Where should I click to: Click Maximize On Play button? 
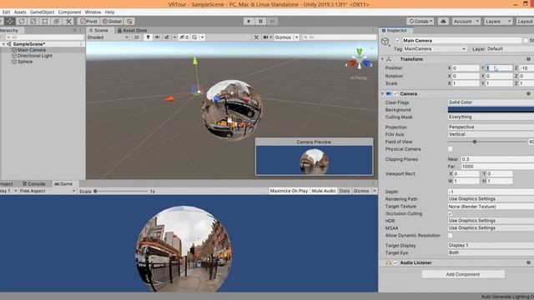(x=289, y=191)
